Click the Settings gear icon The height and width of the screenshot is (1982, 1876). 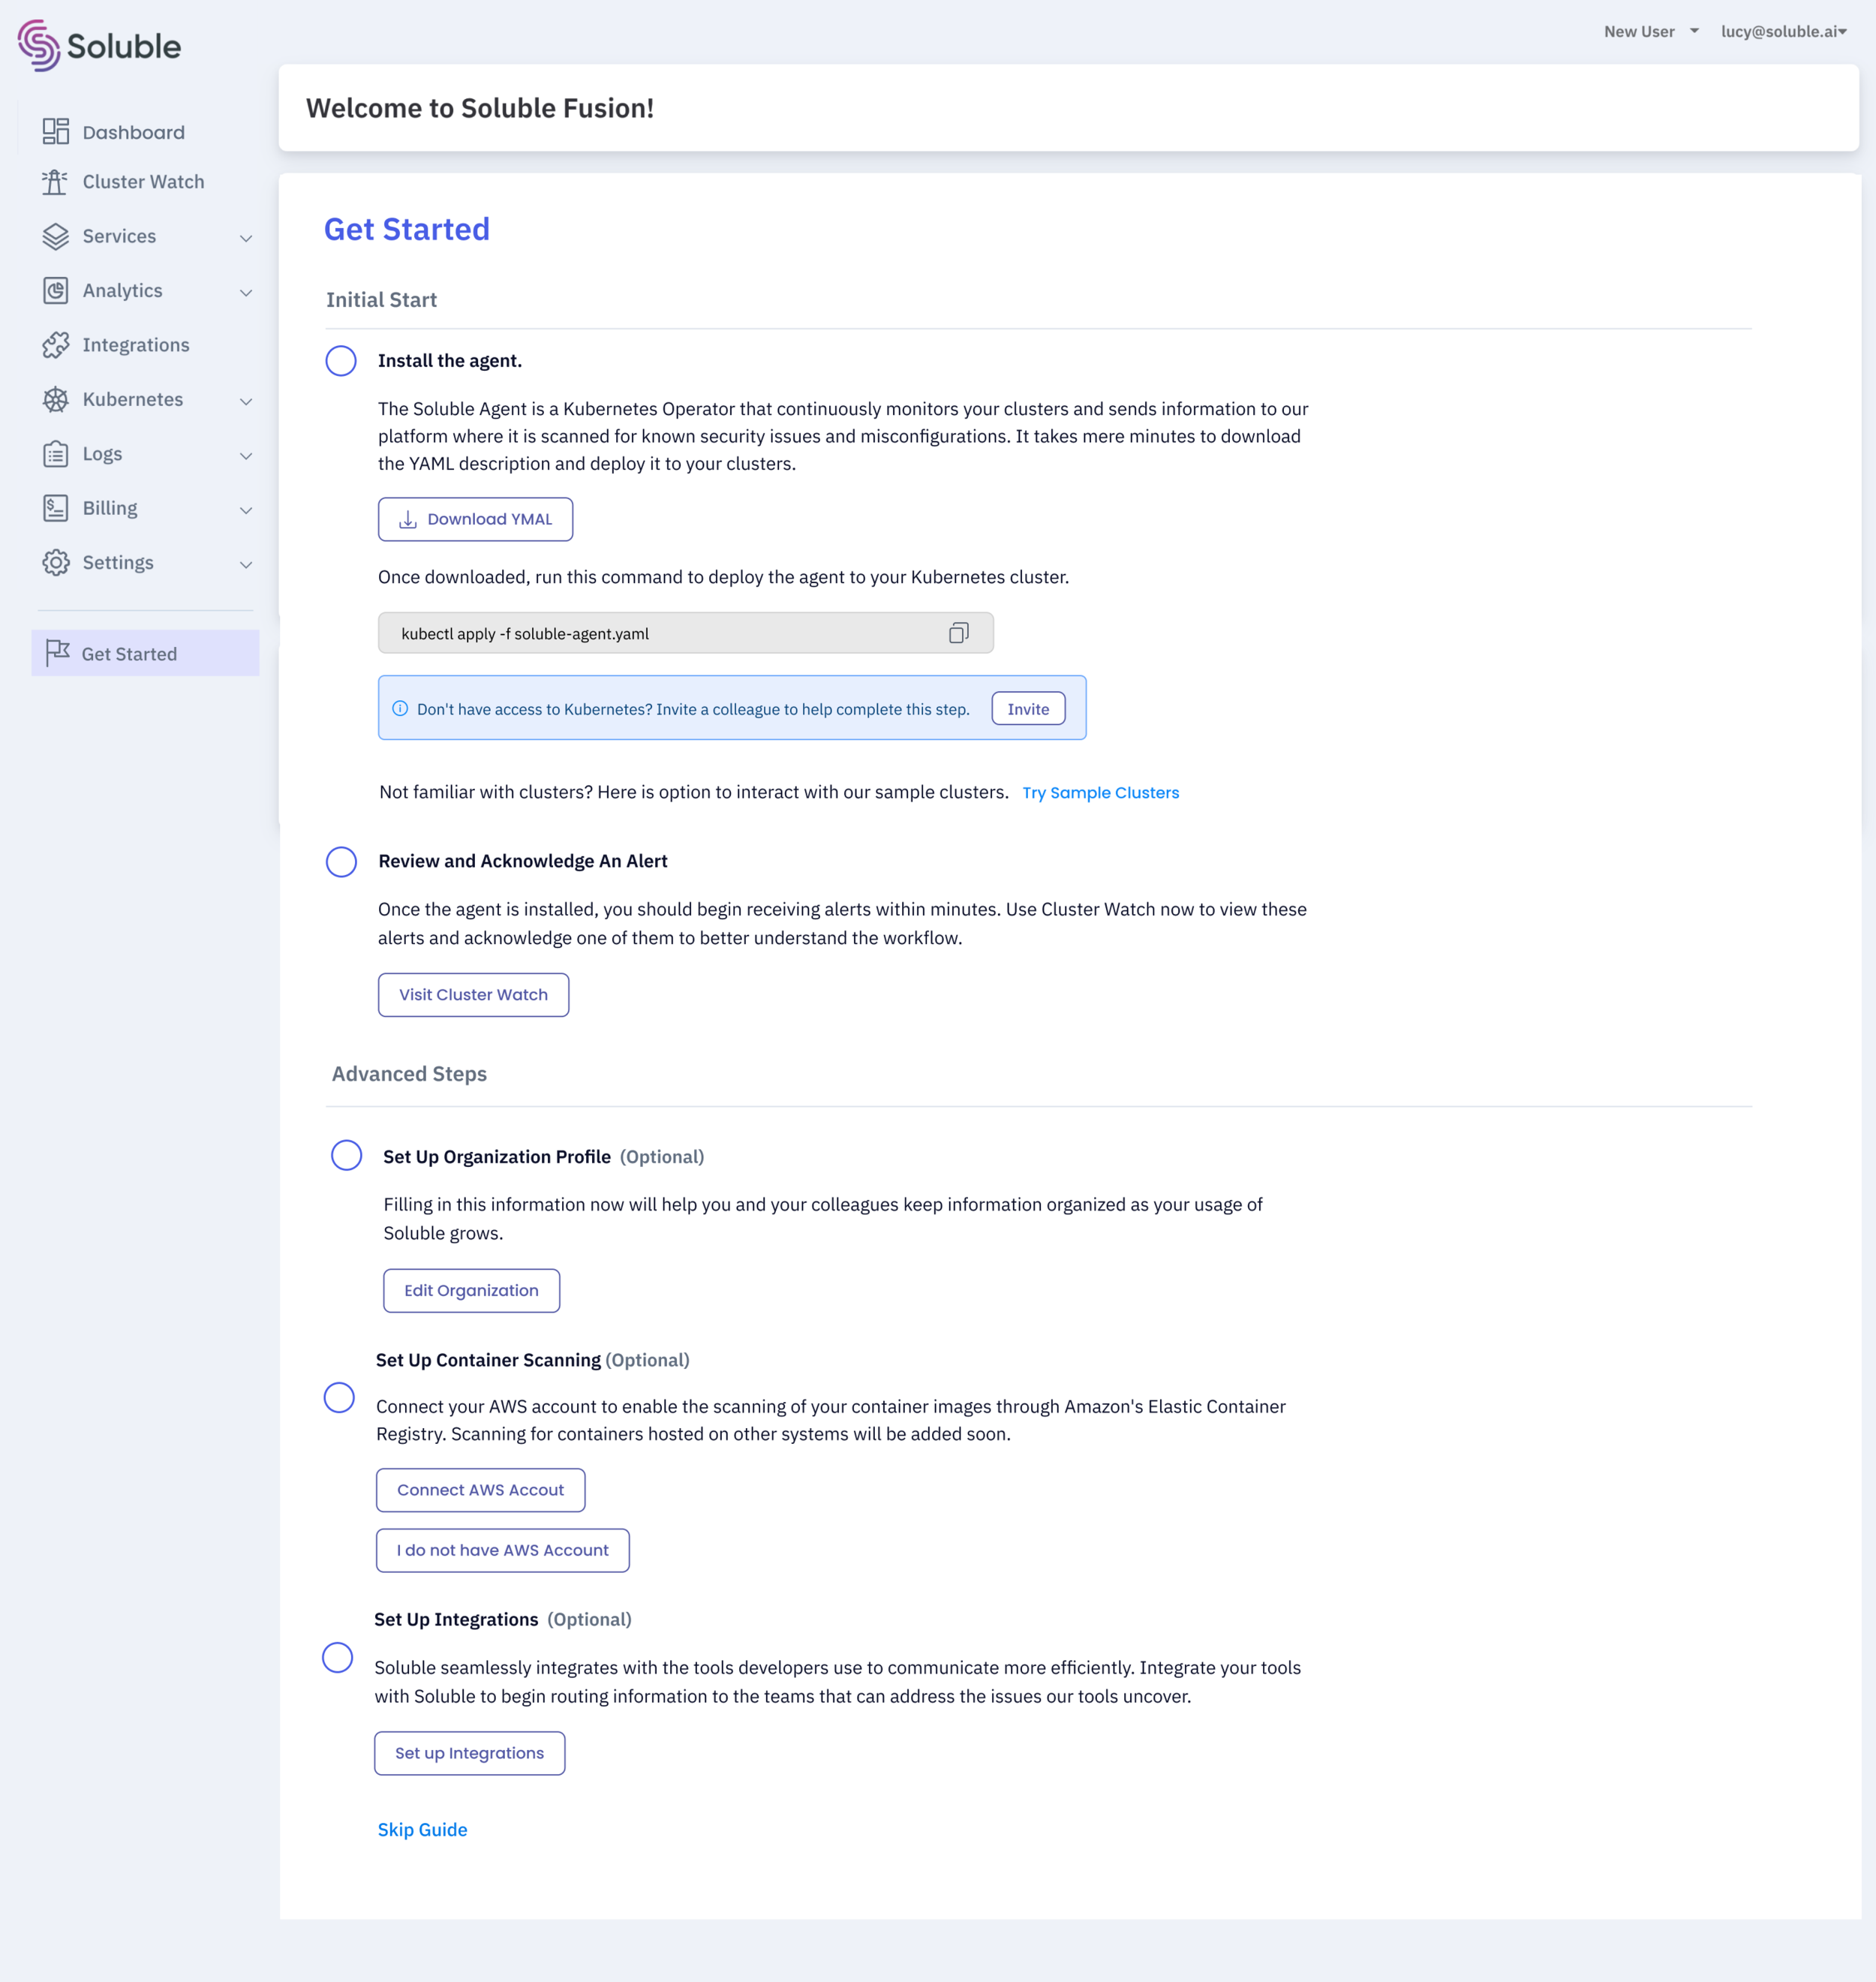click(56, 563)
